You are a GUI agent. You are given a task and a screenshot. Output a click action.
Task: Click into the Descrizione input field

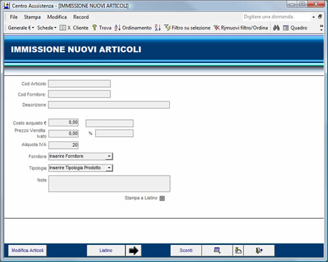tap(109, 105)
